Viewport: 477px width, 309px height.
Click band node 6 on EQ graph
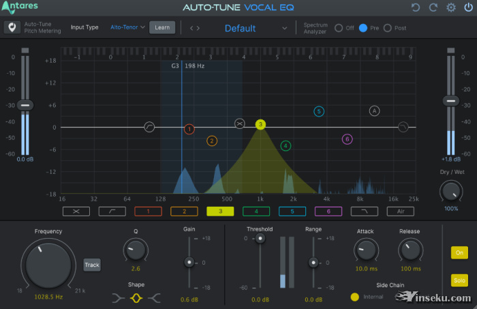point(347,139)
